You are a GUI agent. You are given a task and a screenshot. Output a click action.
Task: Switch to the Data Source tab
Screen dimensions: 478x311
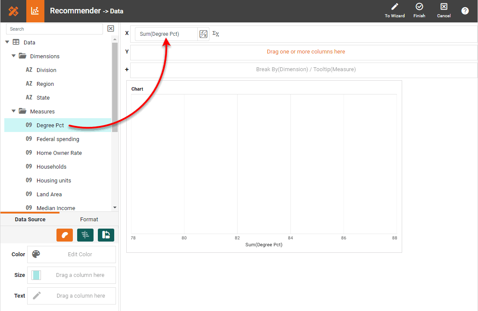(x=30, y=220)
